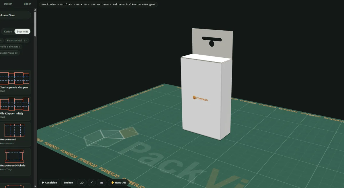Click the Drehen rotate button

(69, 183)
